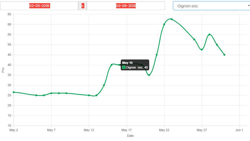Click the May 12 data point at 25
The image size is (250, 141).
coord(89,95)
